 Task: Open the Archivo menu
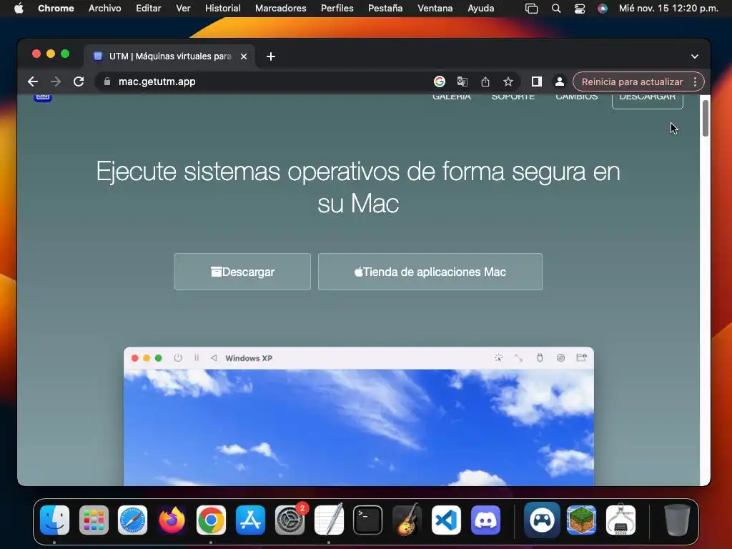[104, 8]
